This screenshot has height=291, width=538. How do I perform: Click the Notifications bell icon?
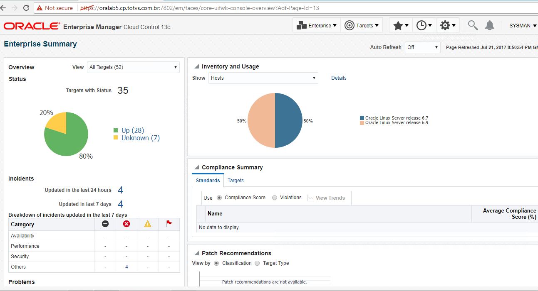click(x=490, y=25)
